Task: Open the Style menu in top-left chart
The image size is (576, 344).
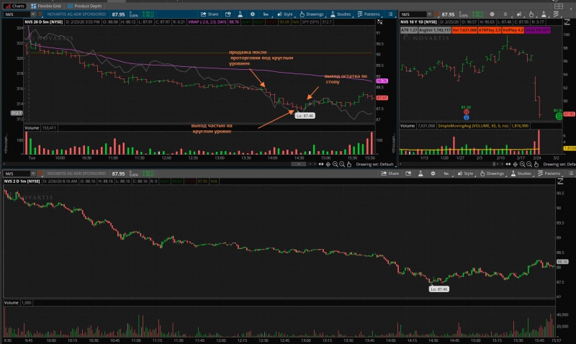Action: (285, 14)
